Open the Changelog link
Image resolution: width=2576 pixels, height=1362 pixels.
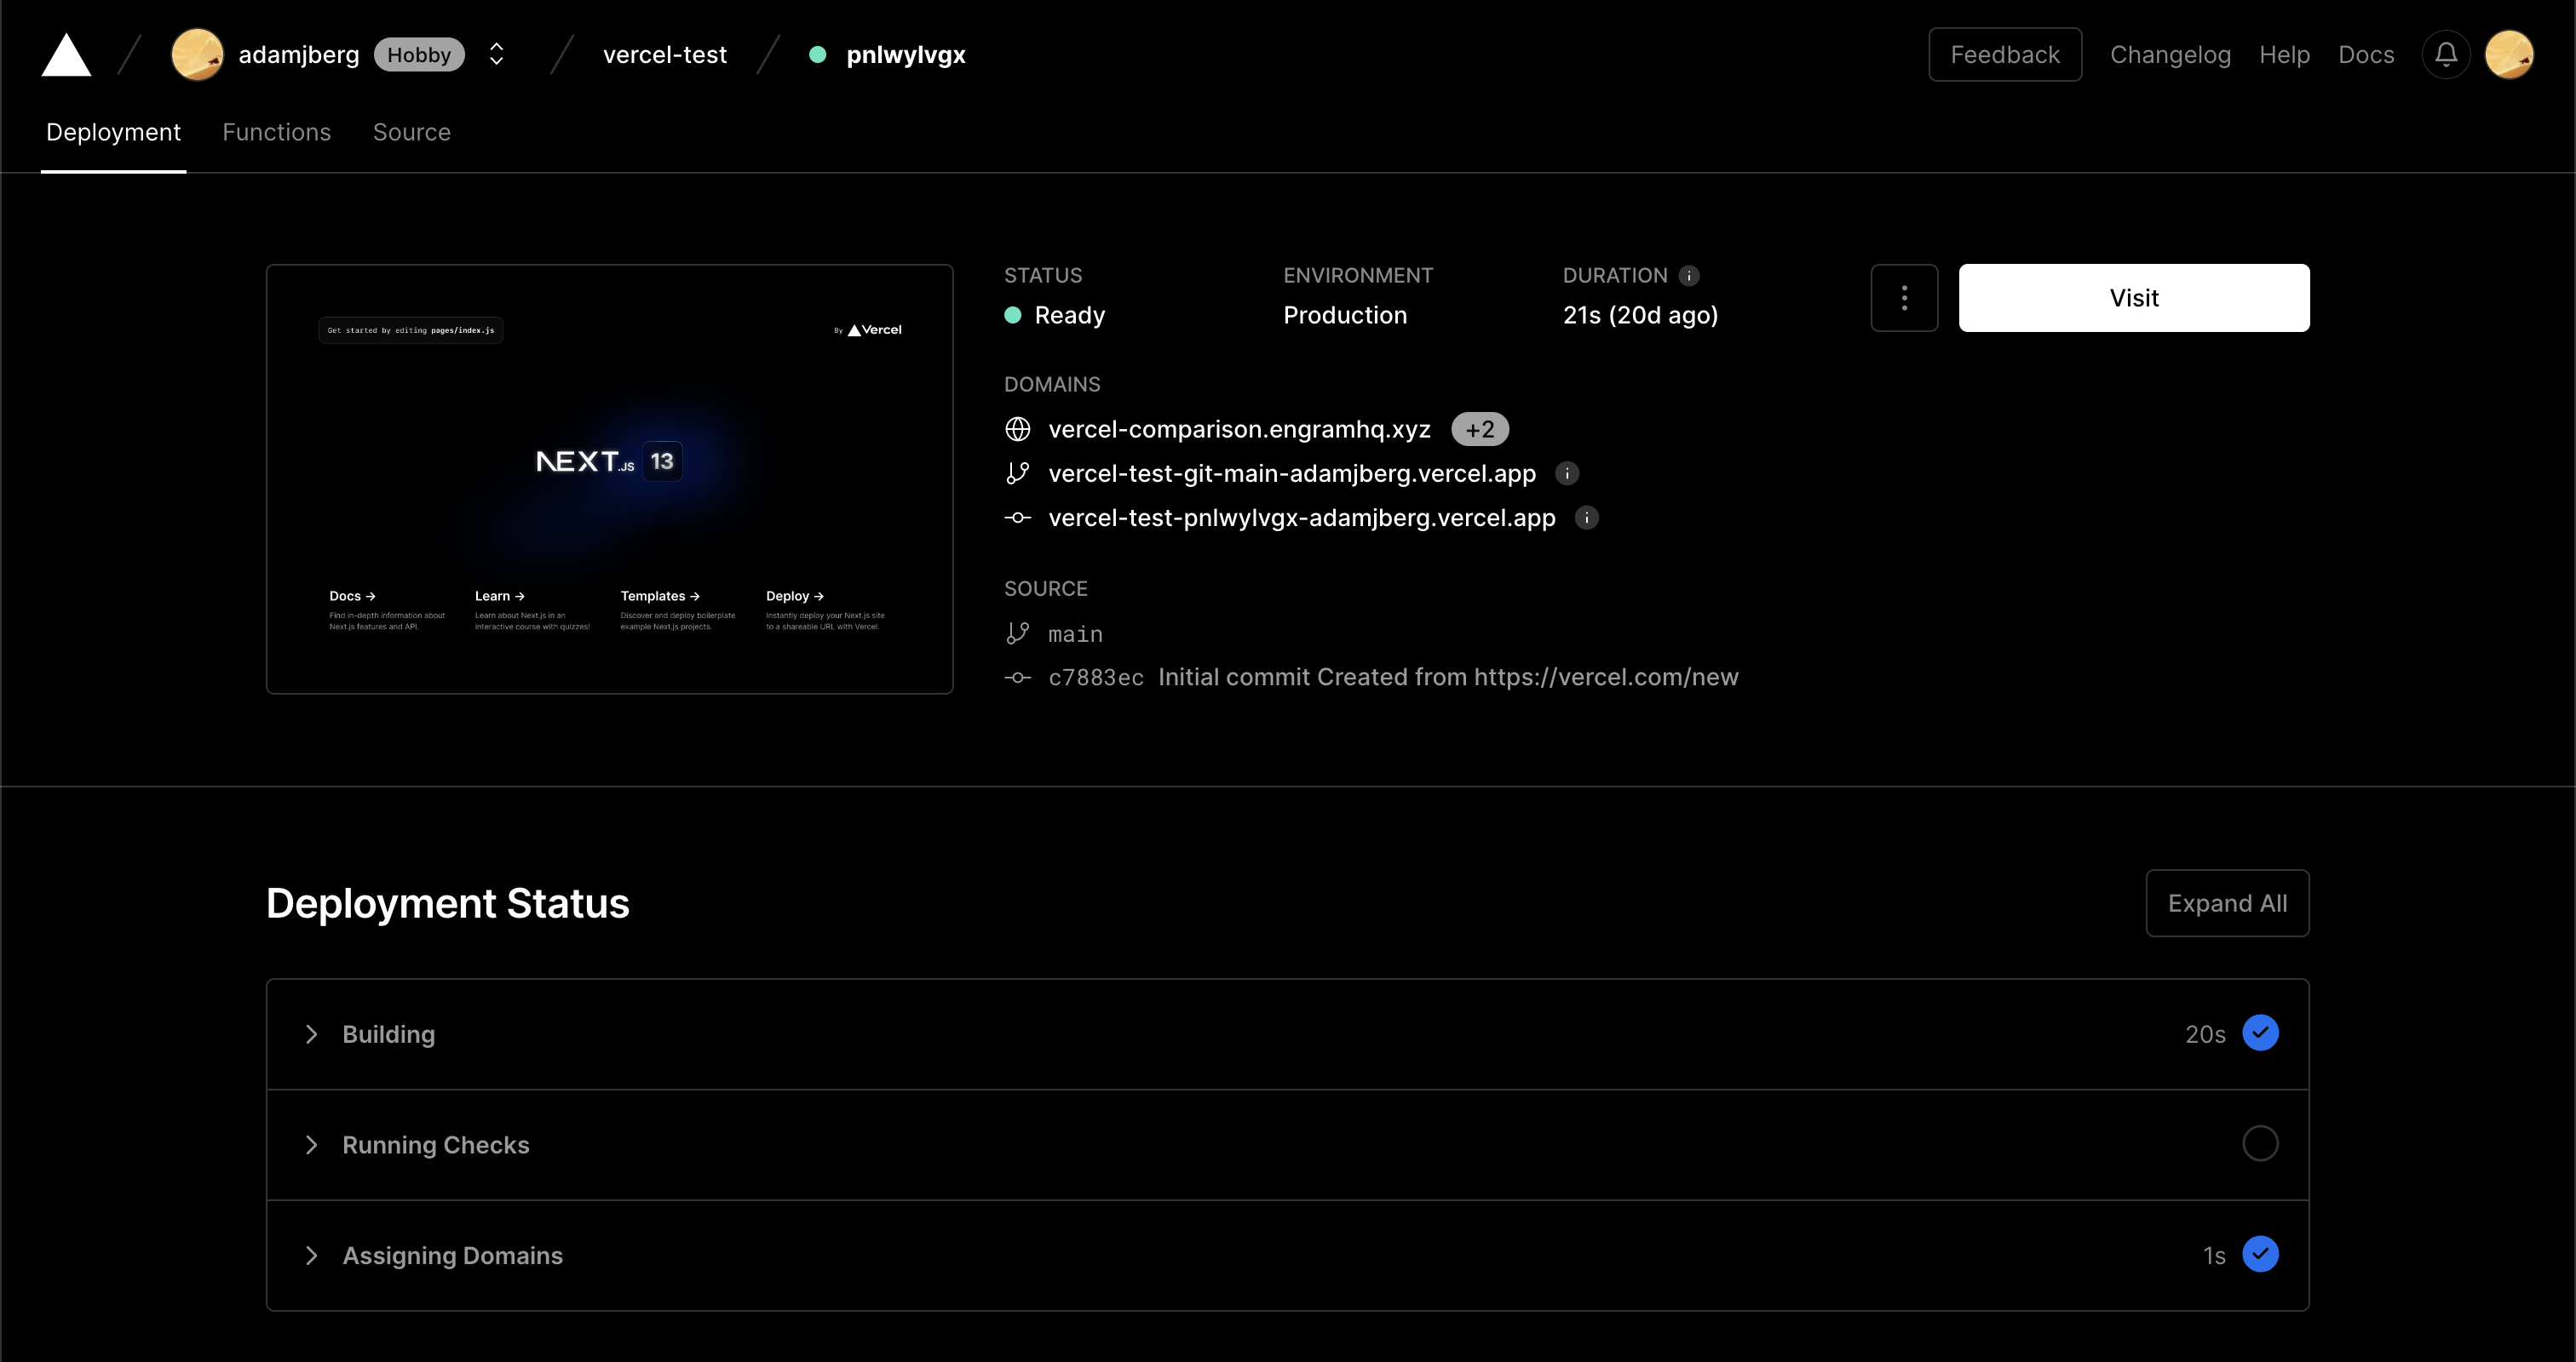pos(2170,54)
